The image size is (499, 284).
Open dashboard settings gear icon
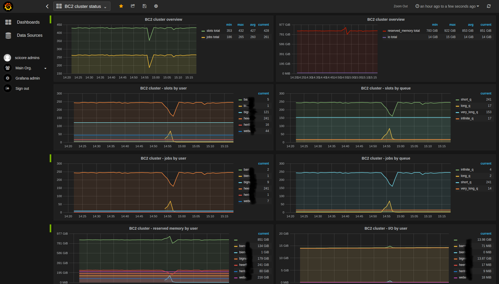coord(156,6)
